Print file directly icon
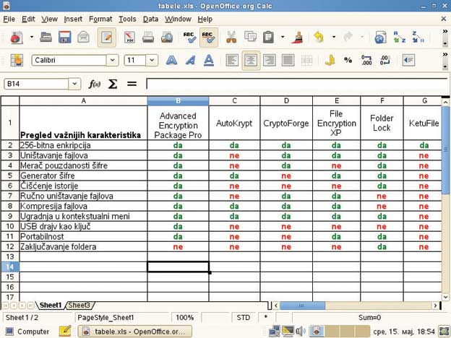Viewport: 451px width, 338px height. coord(148,38)
